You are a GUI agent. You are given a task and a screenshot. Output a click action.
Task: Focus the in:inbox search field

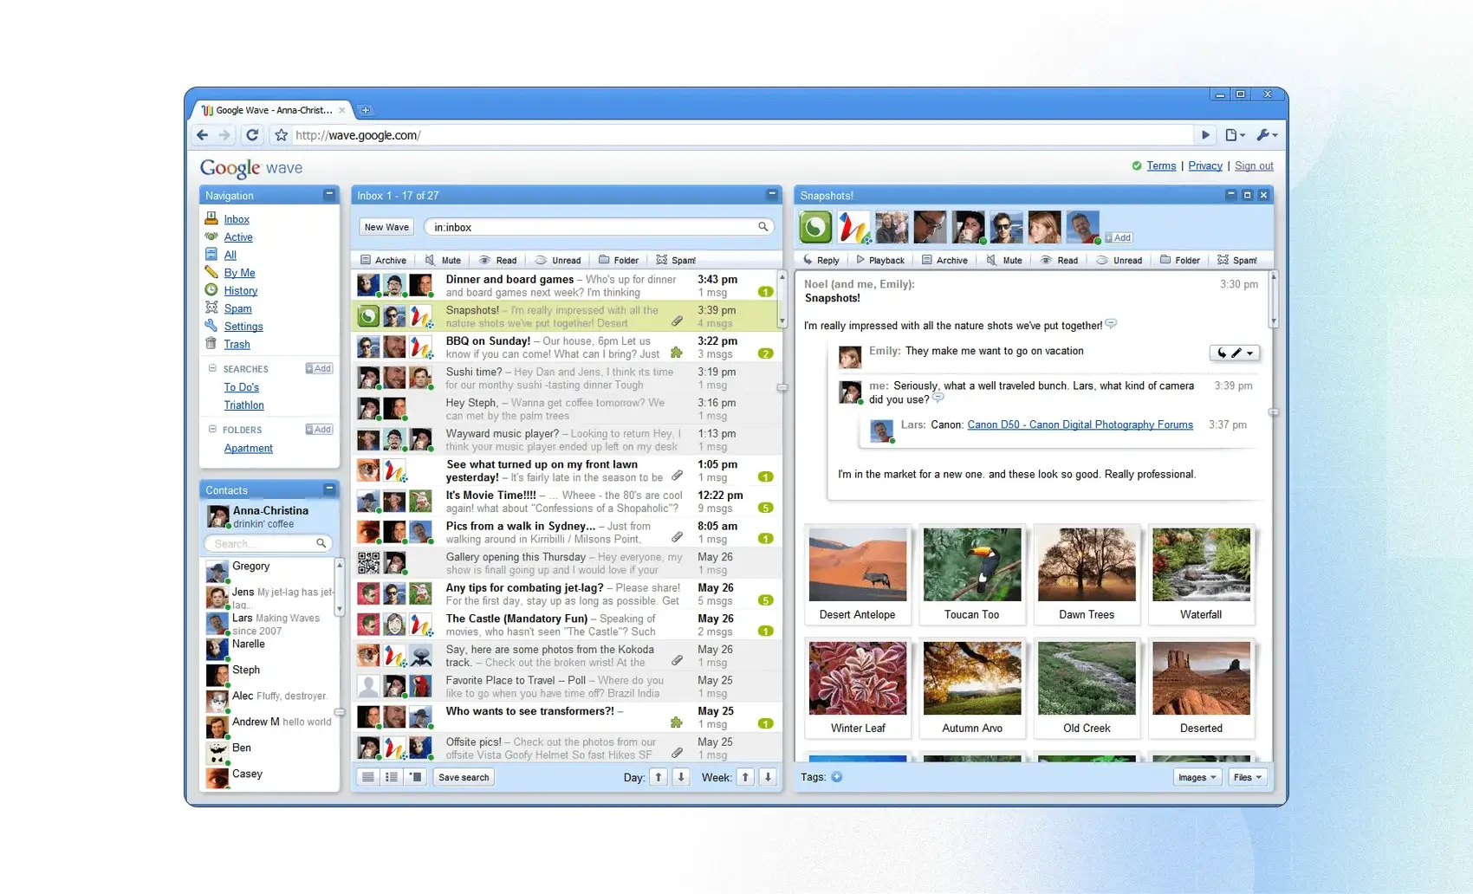[599, 227]
